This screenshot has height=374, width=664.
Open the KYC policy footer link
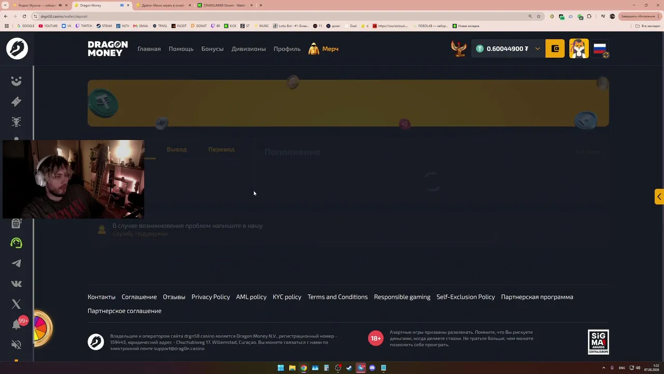(x=287, y=297)
